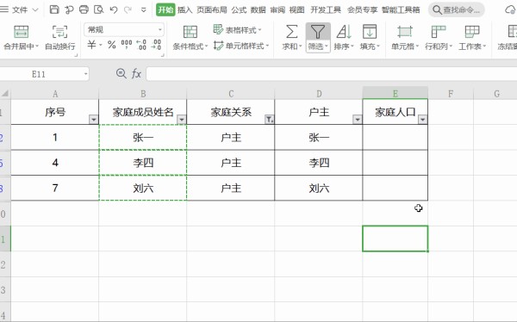Image resolution: width=517 pixels, height=322 pixels.
Task: Click the decrease decimal places icon
Action: pos(156,45)
